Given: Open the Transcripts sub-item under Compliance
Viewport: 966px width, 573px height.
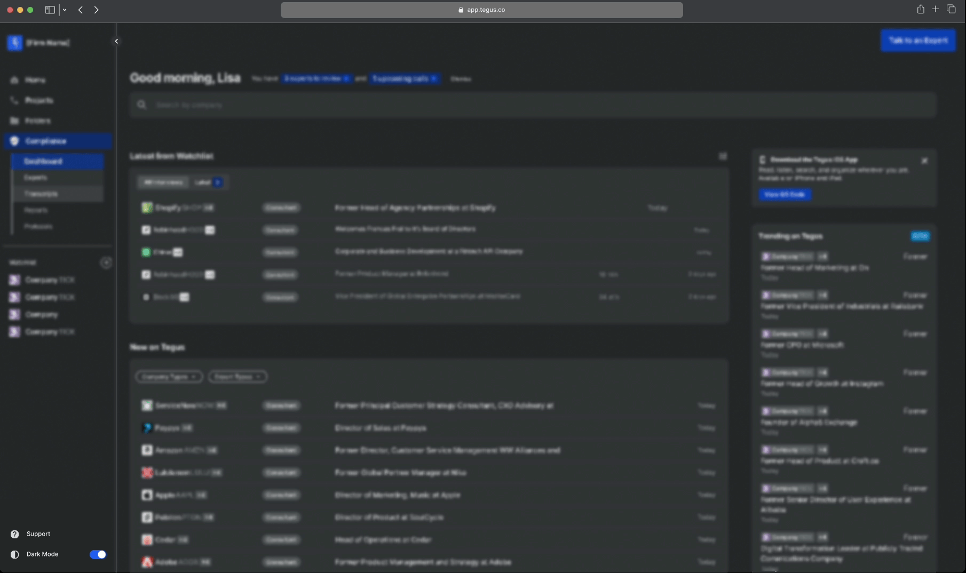Looking at the screenshot, I should coord(58,194).
